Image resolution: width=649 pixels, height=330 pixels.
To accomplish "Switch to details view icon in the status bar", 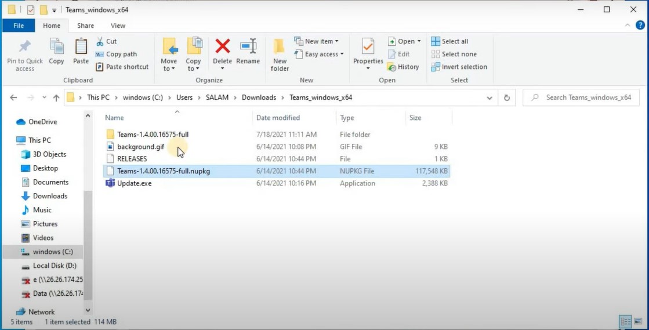I will (x=625, y=321).
